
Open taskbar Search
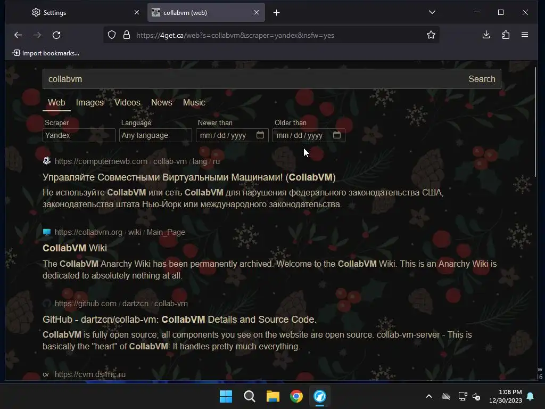(249, 396)
